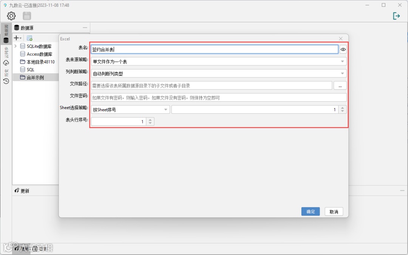Click the browse ... button for file path
The image size is (408, 255).
click(x=340, y=85)
